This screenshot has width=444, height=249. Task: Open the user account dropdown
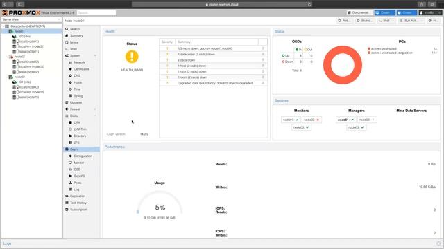(x=430, y=12)
